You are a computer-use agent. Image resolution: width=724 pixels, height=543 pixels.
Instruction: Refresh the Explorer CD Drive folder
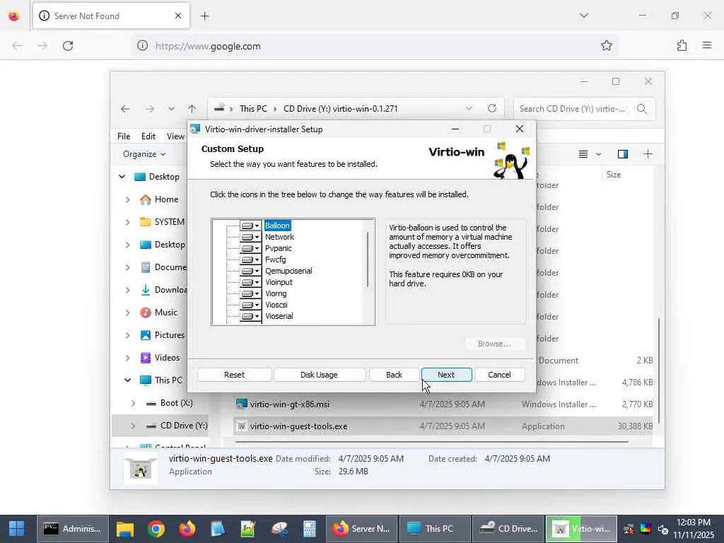(x=492, y=108)
